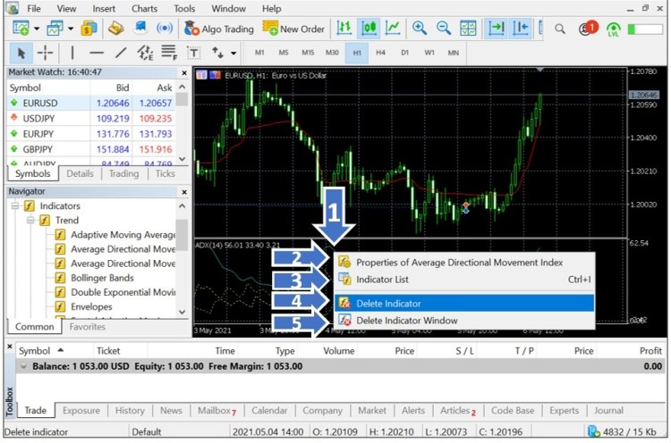
Task: Choose Delete Indicator Window from context menu
Action: click(406, 321)
